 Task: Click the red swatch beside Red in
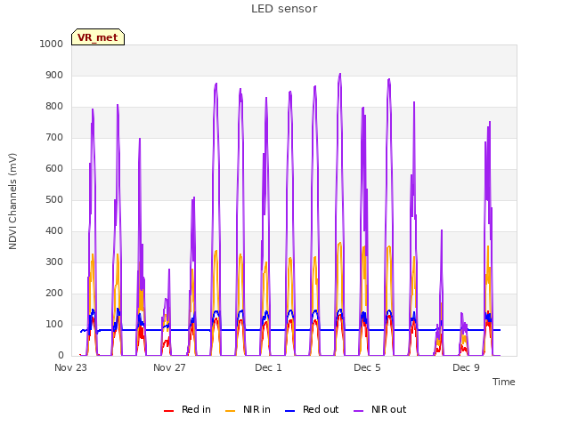pos(168,411)
